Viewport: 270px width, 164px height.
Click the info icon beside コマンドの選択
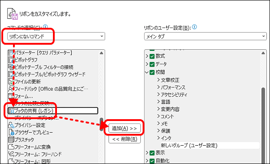[x=45, y=27]
